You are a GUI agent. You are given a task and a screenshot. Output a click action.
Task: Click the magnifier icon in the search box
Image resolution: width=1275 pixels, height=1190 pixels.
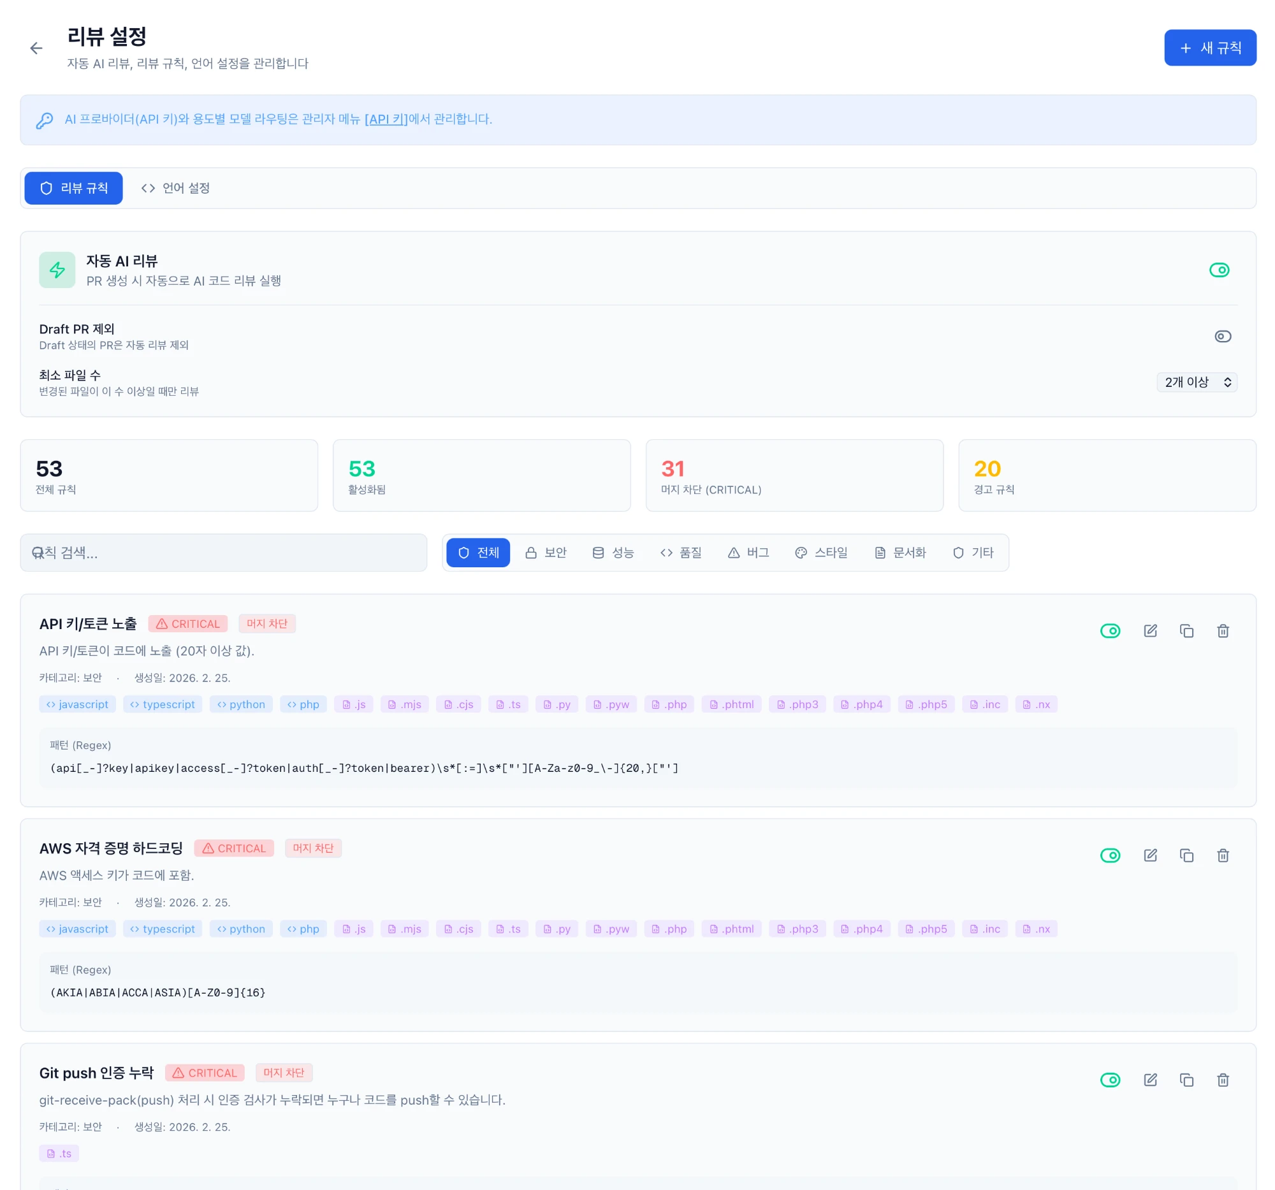coord(38,553)
